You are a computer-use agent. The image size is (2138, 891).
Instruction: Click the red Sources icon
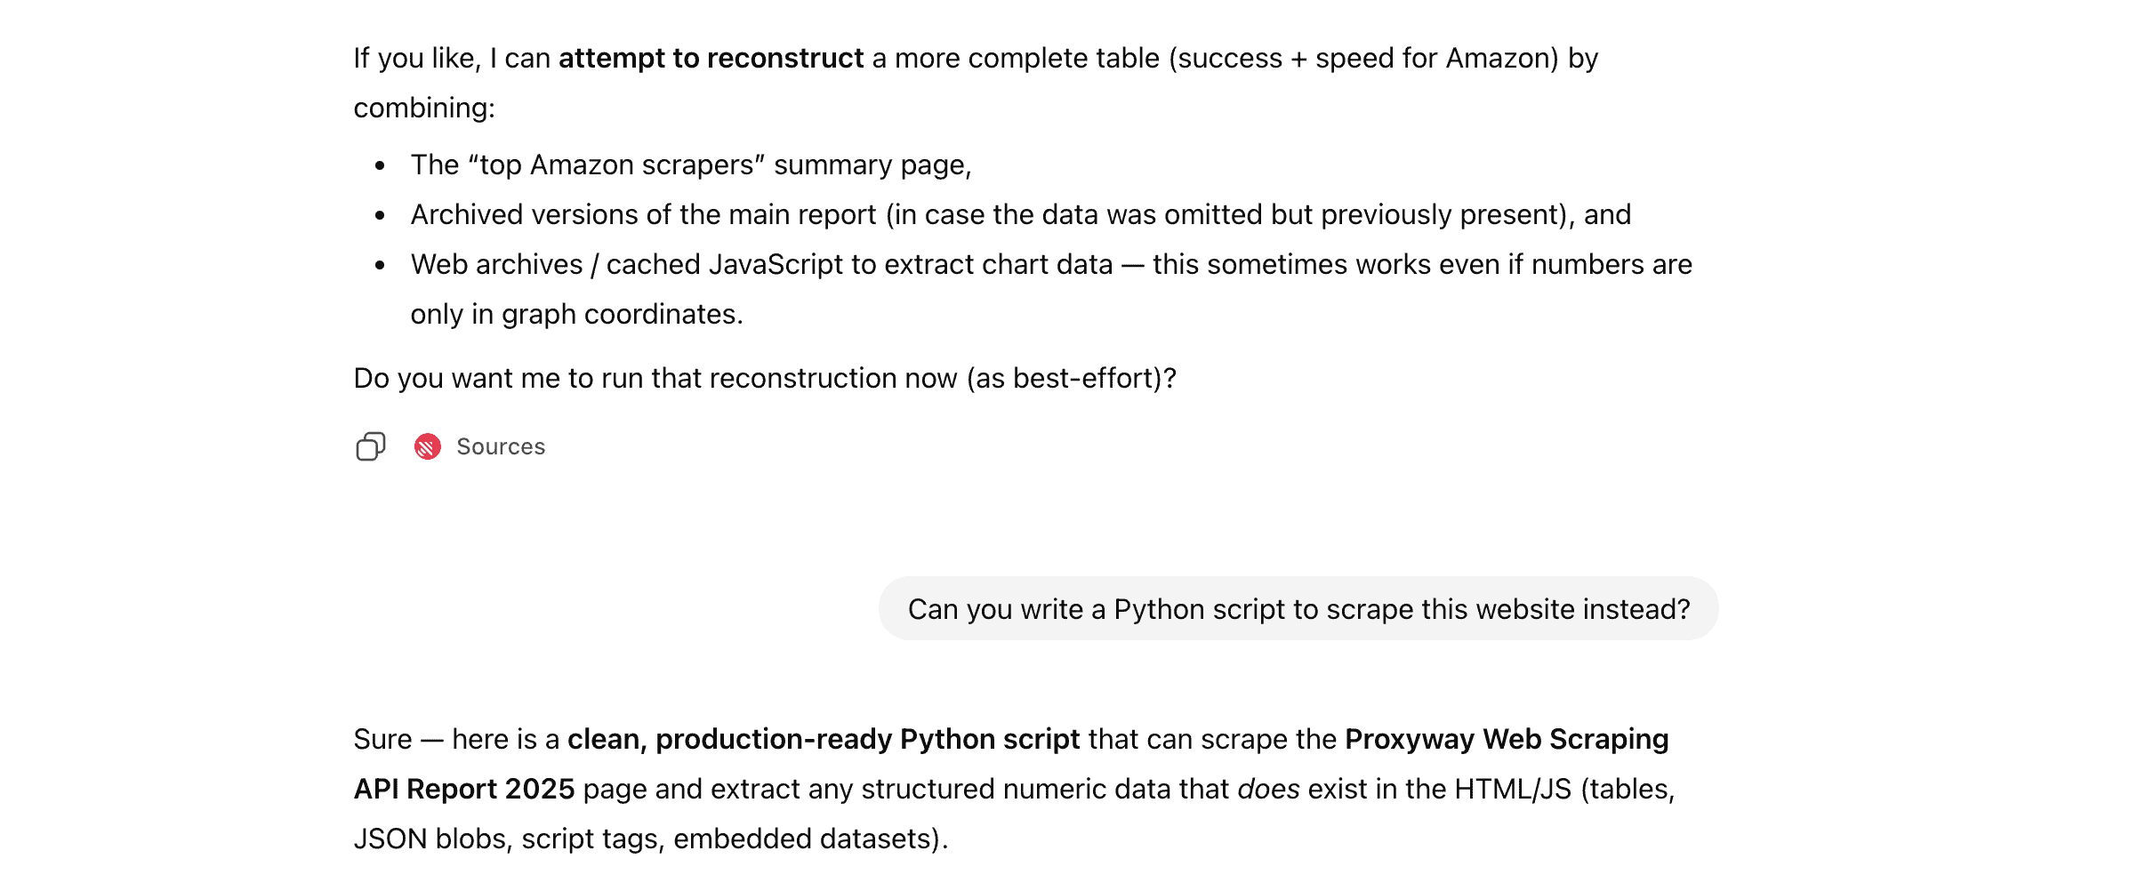tap(428, 446)
